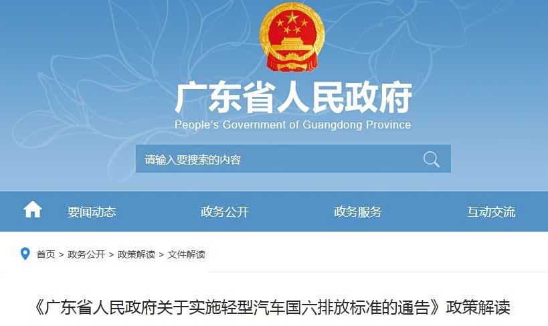The width and height of the screenshot is (548, 326).
Task: Click 政务公开 in the breadcrumb trail
Action: (86, 254)
